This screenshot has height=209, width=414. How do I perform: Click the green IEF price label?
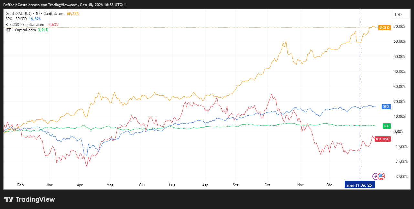(386, 126)
